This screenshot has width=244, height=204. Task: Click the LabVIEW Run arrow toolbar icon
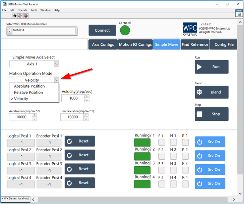click(15, 16)
